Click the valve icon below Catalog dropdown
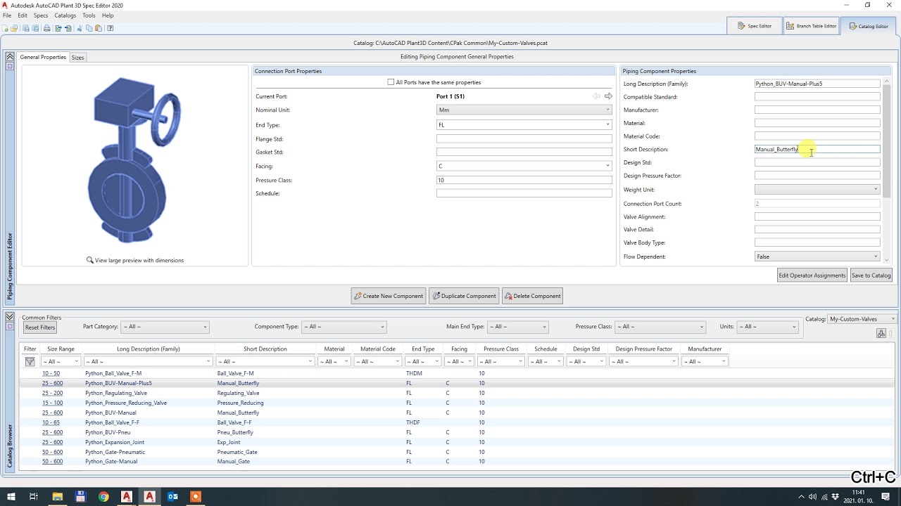The image size is (901, 506). click(881, 333)
